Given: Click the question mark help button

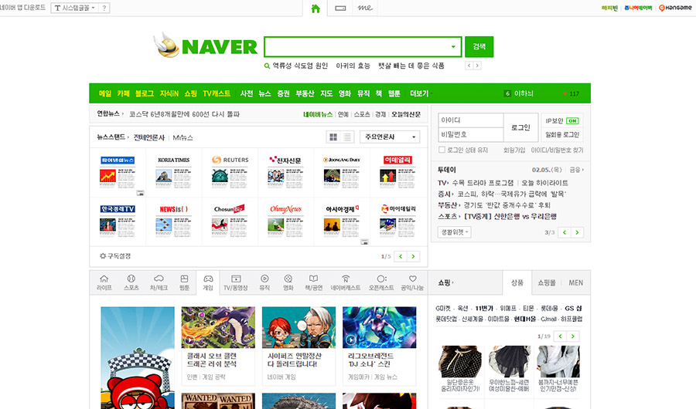Looking at the screenshot, I should 104,8.
